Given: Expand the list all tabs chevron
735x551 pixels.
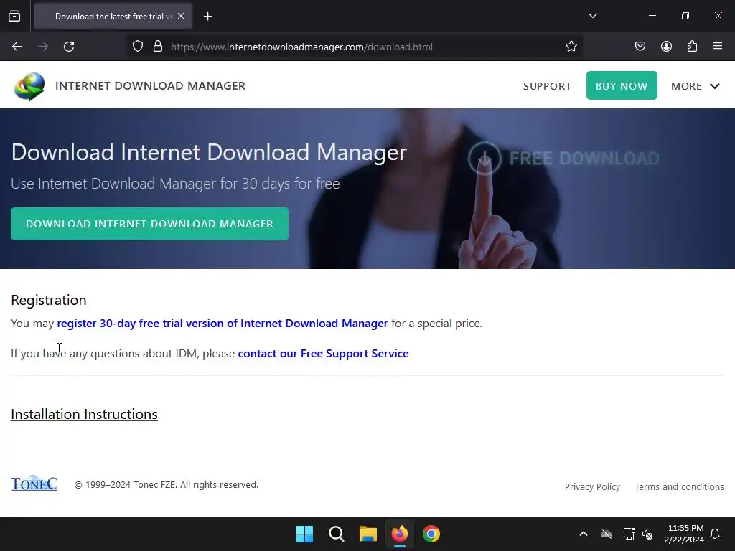Looking at the screenshot, I should (x=592, y=16).
